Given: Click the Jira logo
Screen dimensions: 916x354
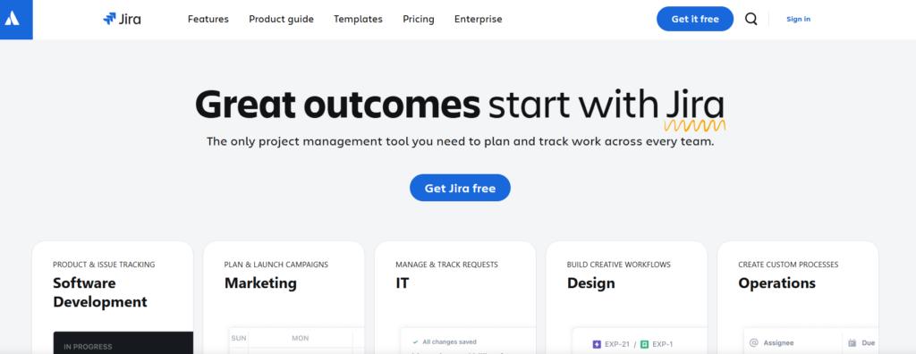Looking at the screenshot, I should click(x=122, y=19).
